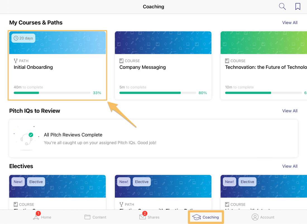Click the COURSE icon on Company Messaging card
The image size is (307, 224).
(121, 61)
